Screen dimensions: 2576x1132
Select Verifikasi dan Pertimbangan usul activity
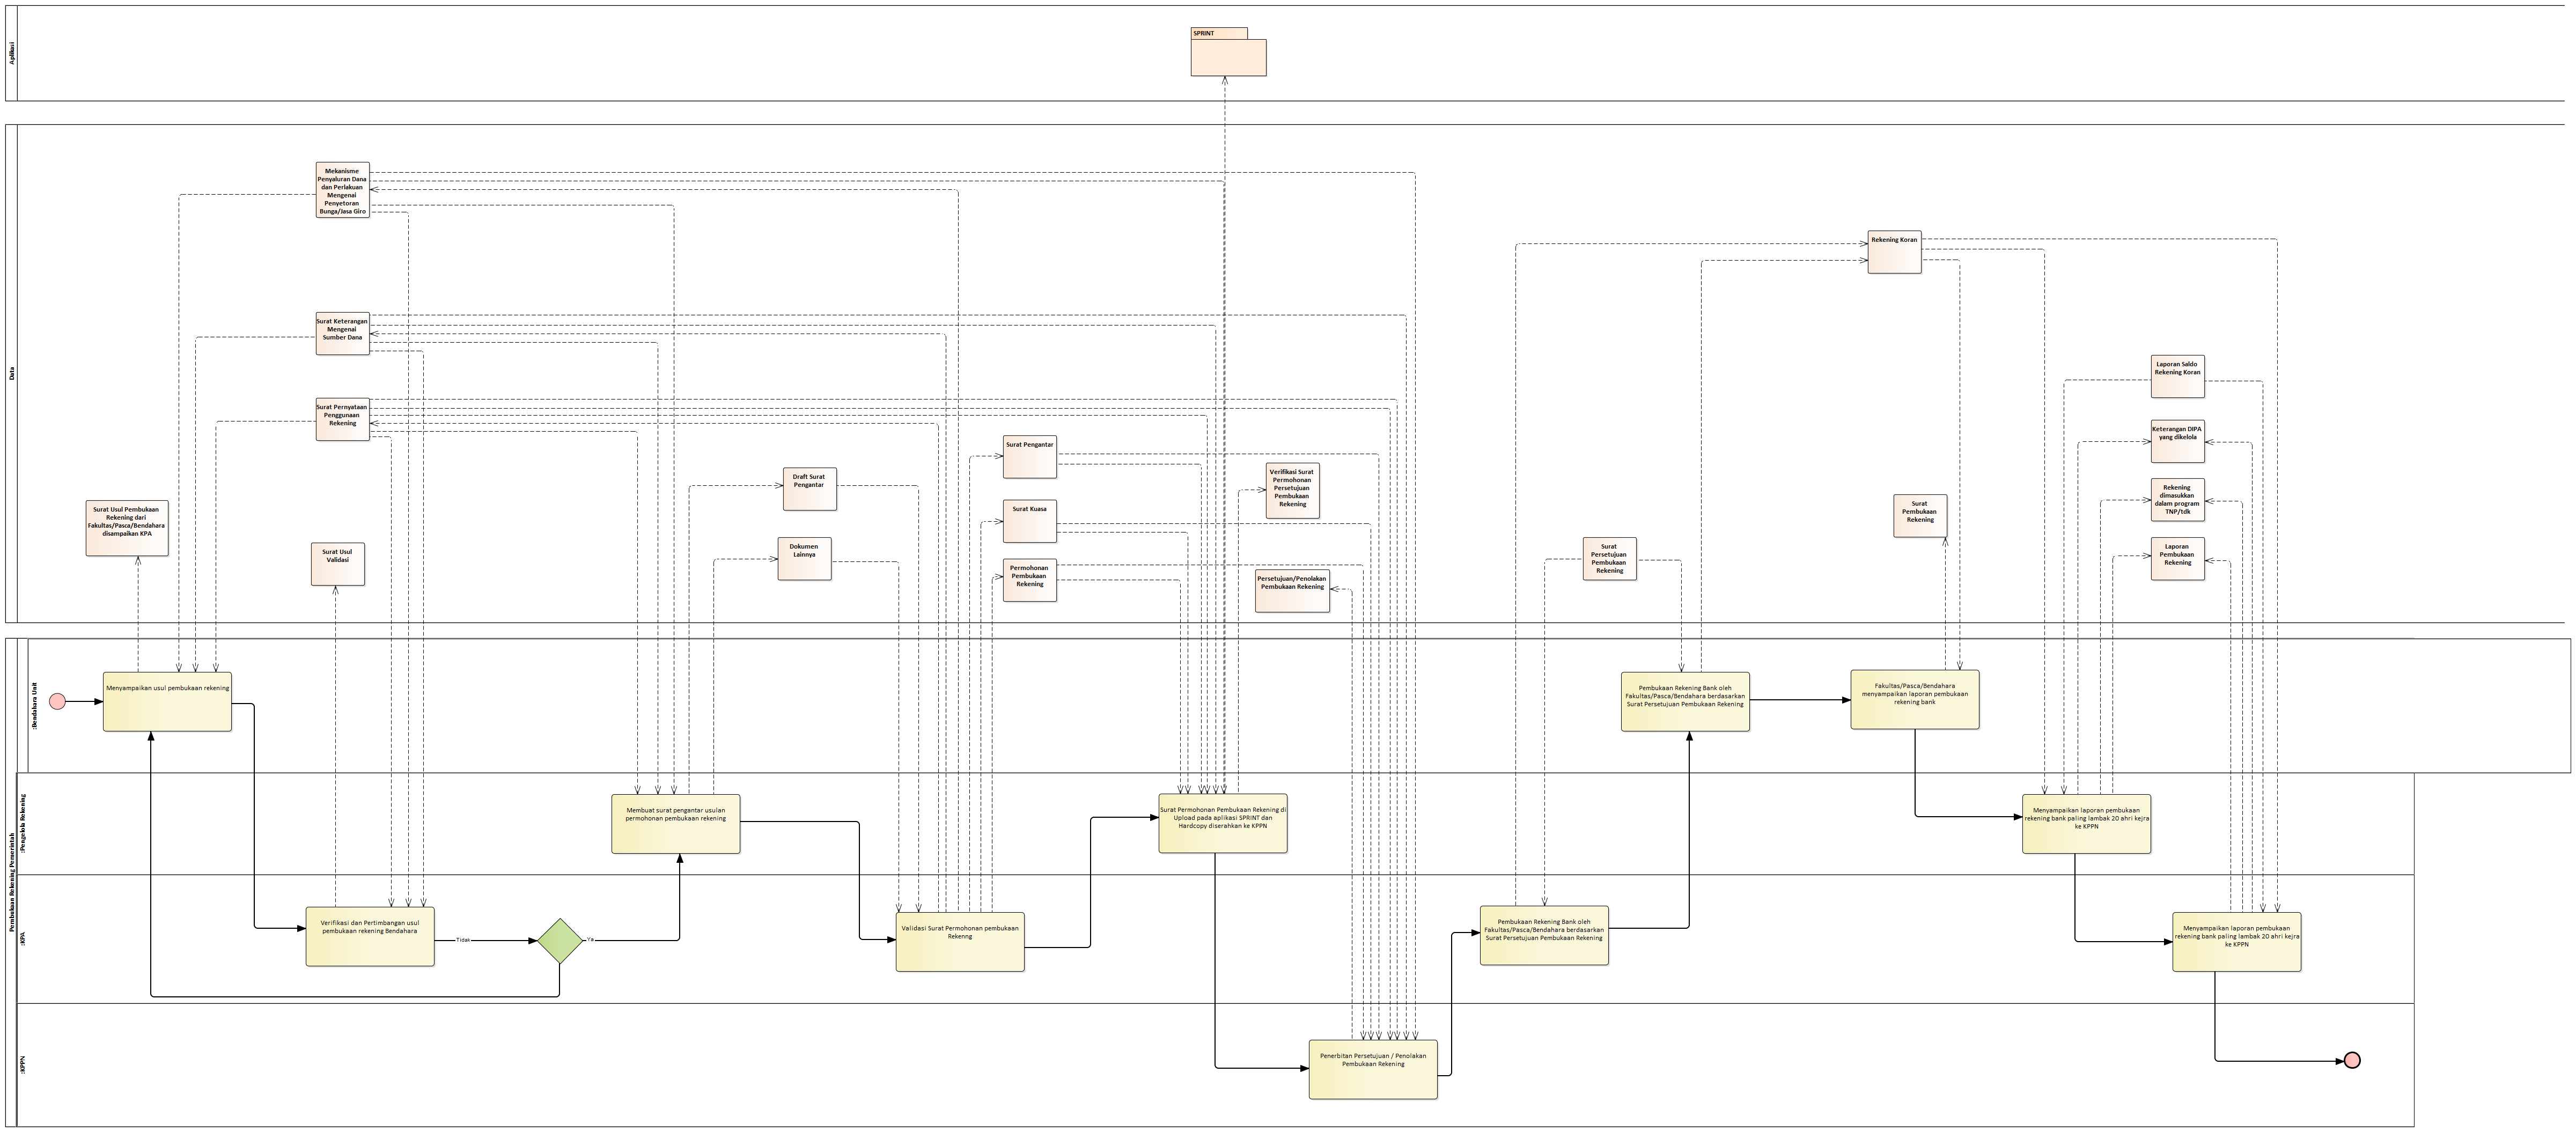click(x=370, y=936)
